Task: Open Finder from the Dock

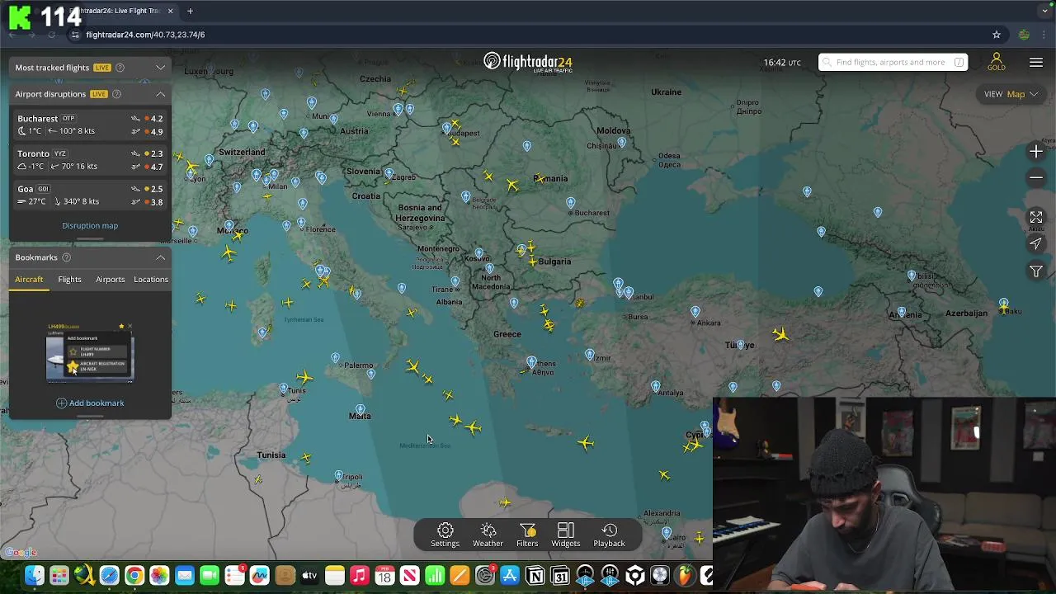Action: [34, 576]
